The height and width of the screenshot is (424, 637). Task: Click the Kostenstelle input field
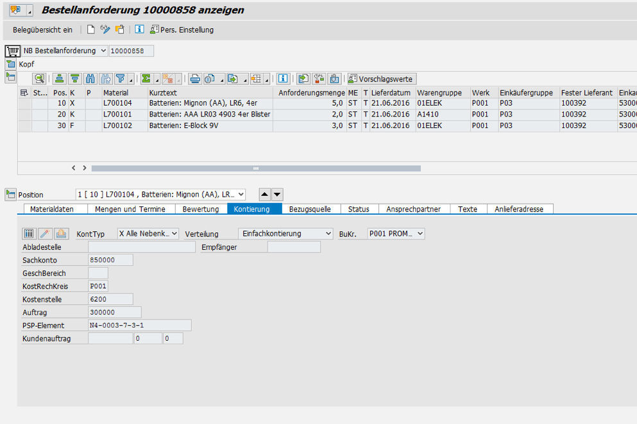pyautogui.click(x=110, y=299)
